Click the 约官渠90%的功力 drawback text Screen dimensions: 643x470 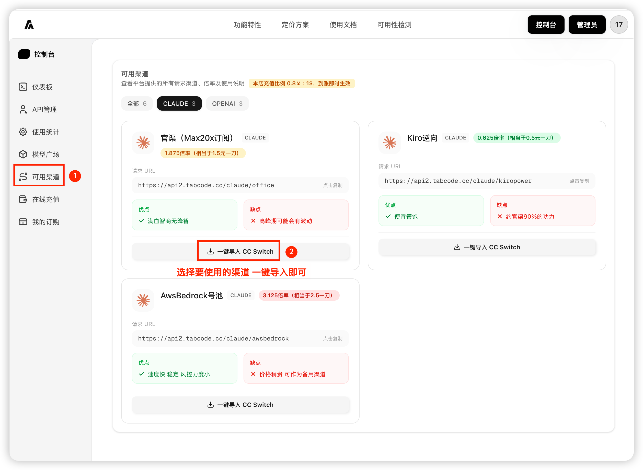coord(530,217)
